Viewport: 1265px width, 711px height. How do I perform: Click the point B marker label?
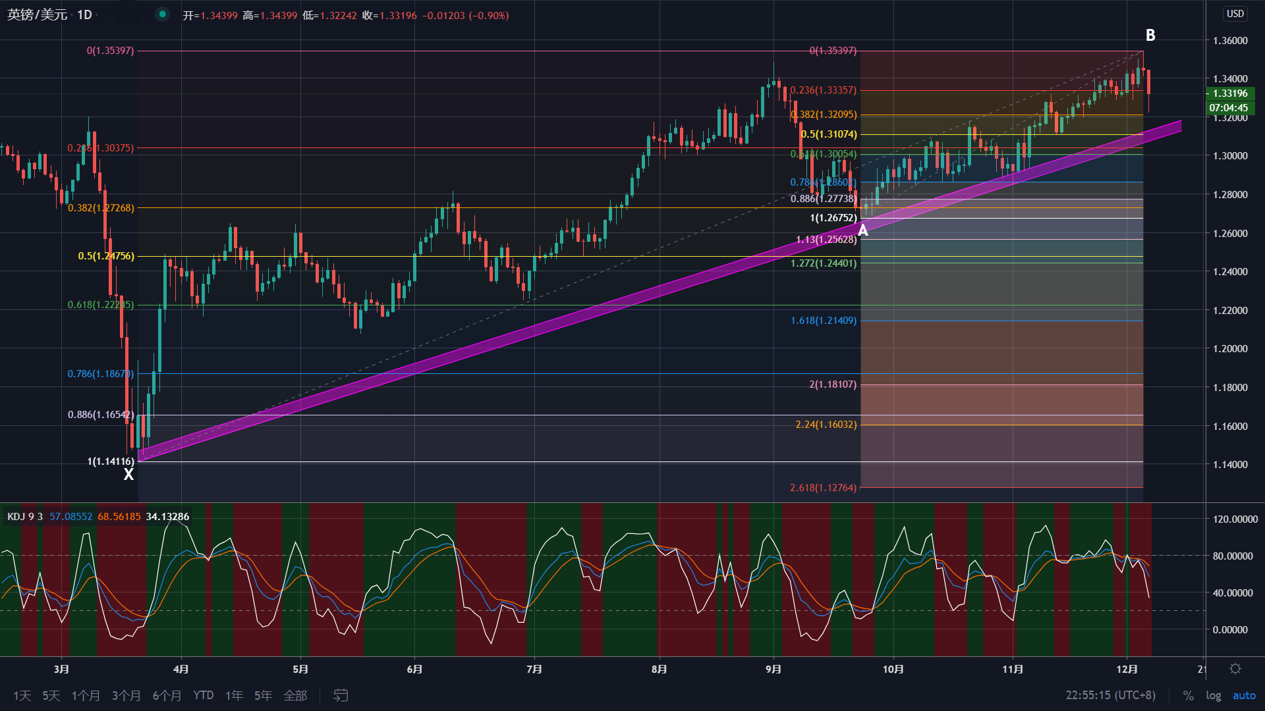[x=1150, y=36]
